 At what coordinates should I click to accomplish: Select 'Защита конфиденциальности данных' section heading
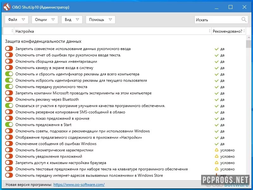coord(43,41)
